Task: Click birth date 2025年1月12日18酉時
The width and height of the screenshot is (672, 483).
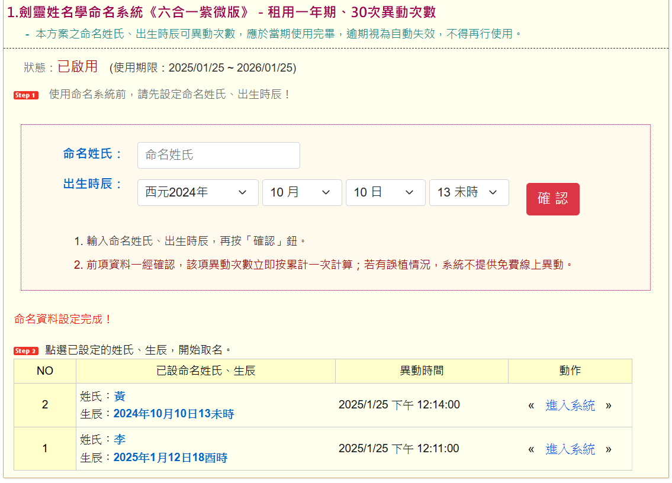Action: click(170, 458)
